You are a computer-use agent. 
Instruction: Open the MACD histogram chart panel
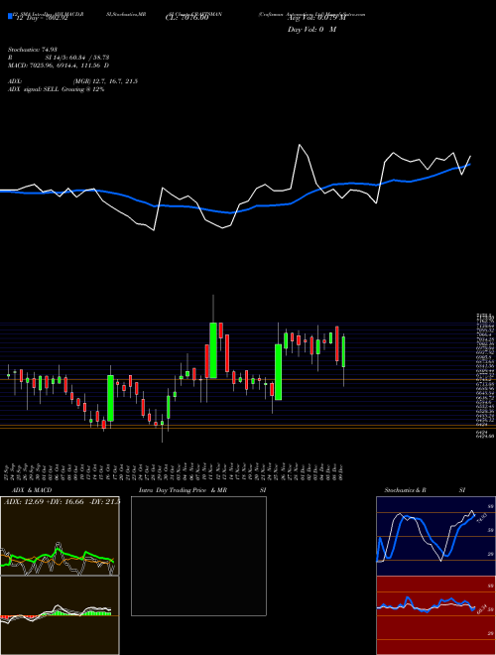[x=60, y=615]
